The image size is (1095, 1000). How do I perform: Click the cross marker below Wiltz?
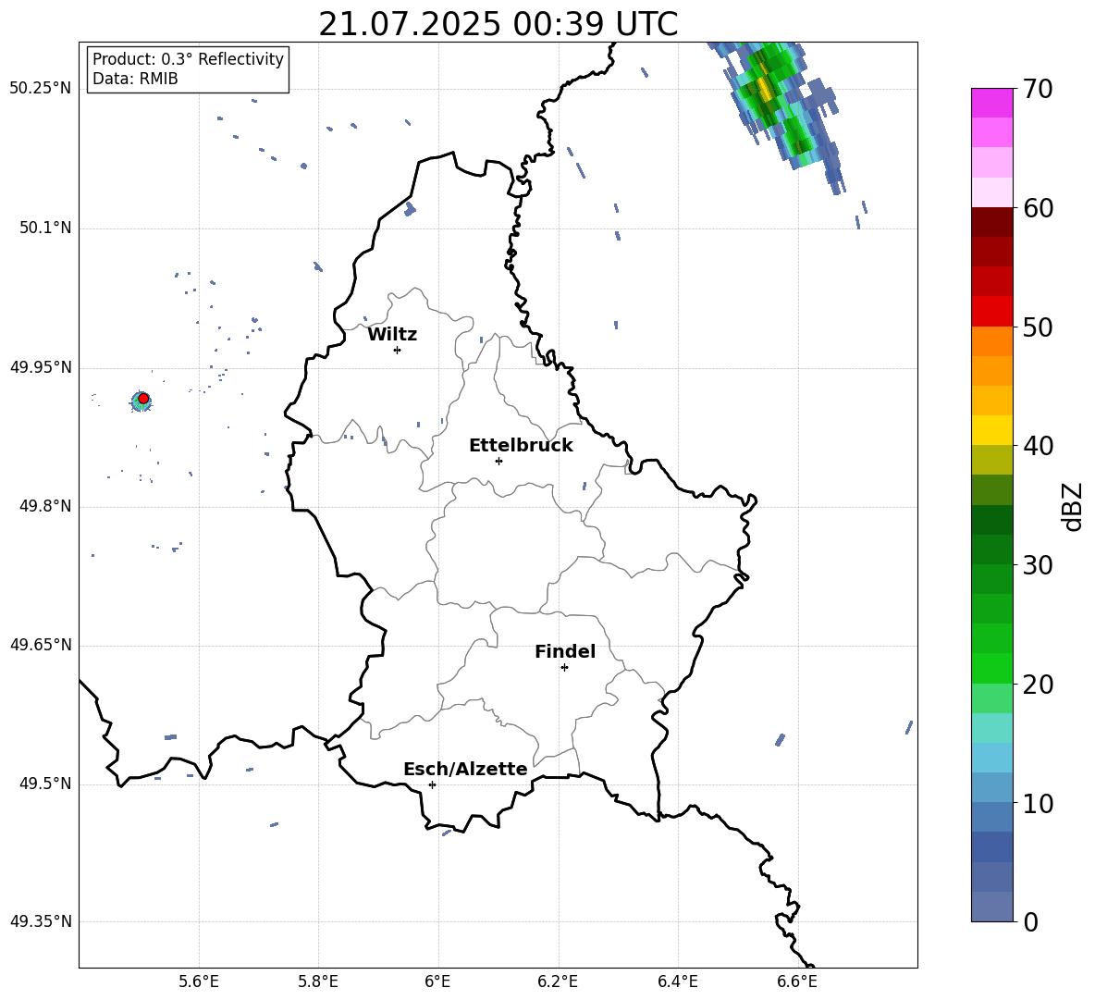397,350
